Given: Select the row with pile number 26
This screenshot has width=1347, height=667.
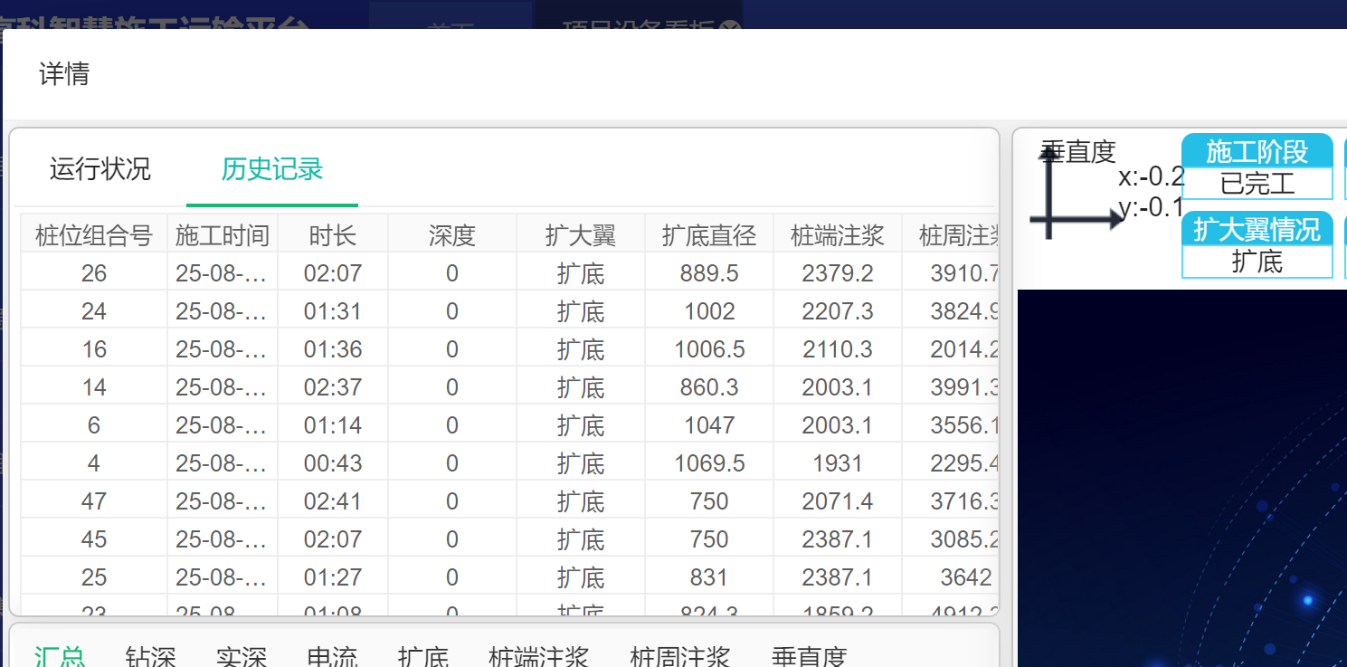Looking at the screenshot, I should click(x=94, y=273).
